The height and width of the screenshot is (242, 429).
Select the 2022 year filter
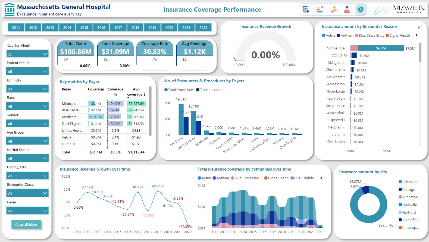pos(203,27)
